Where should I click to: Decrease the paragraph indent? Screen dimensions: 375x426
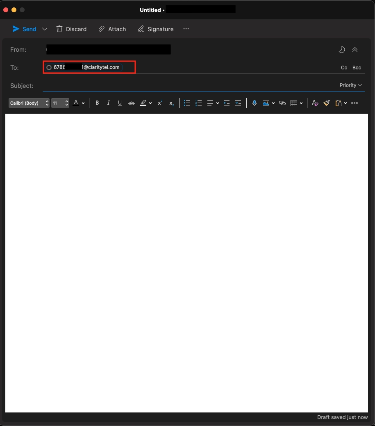point(227,103)
